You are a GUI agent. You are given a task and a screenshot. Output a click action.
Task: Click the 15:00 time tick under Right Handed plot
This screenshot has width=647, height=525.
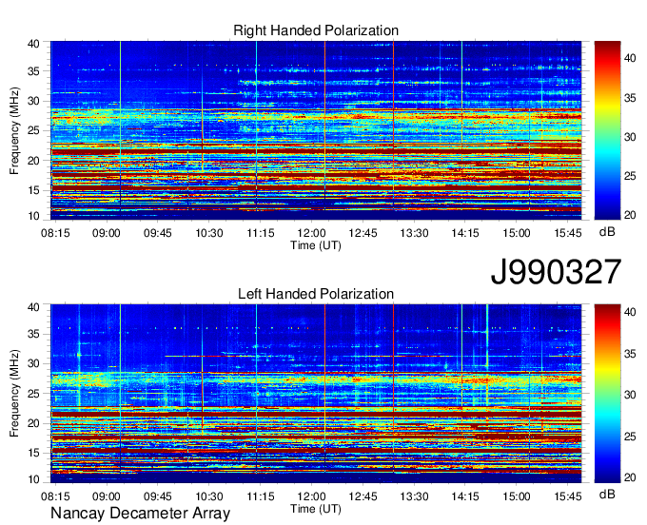click(x=517, y=233)
